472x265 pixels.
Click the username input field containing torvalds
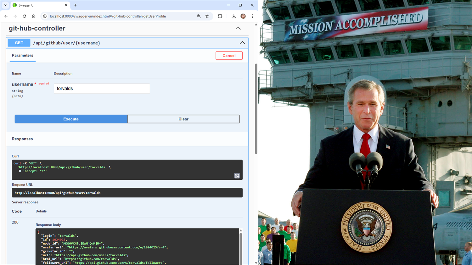[x=102, y=89]
